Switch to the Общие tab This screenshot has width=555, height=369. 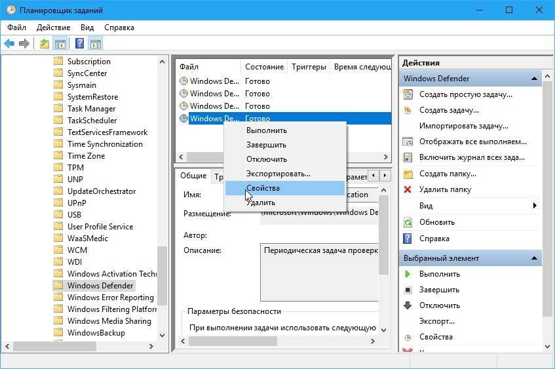coord(193,176)
